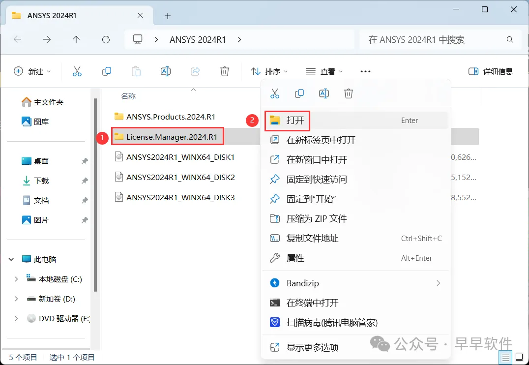
Task: Open the three-dot more options menu
Action: [365, 71]
